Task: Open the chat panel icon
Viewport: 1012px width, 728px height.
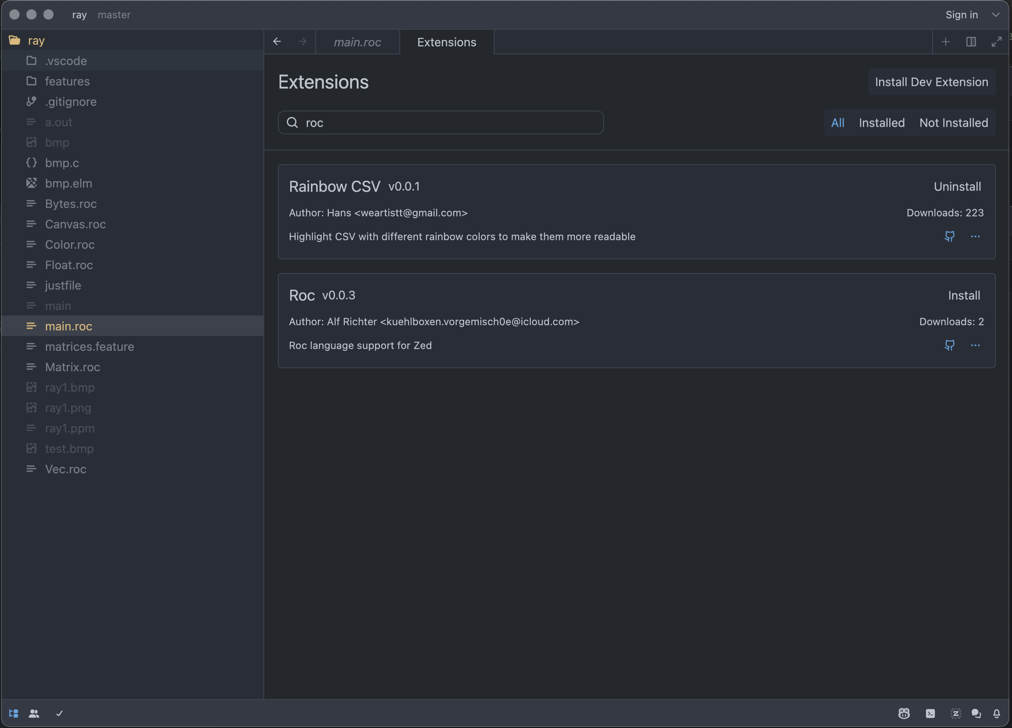Action: coord(976,713)
